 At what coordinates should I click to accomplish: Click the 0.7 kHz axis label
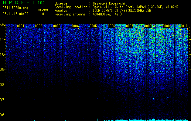(x=2, y=100)
